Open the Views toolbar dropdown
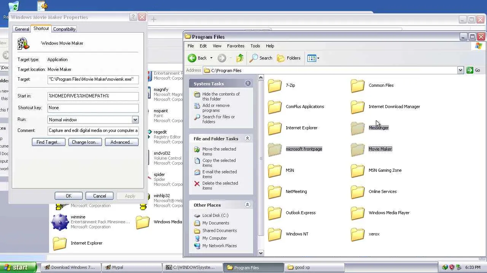Viewport: 487px width, 273px height. coord(314,58)
